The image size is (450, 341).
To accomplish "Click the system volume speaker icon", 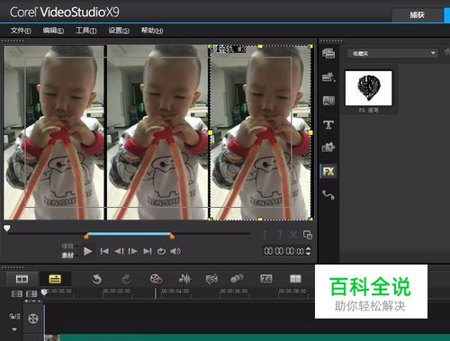I will pos(175,251).
